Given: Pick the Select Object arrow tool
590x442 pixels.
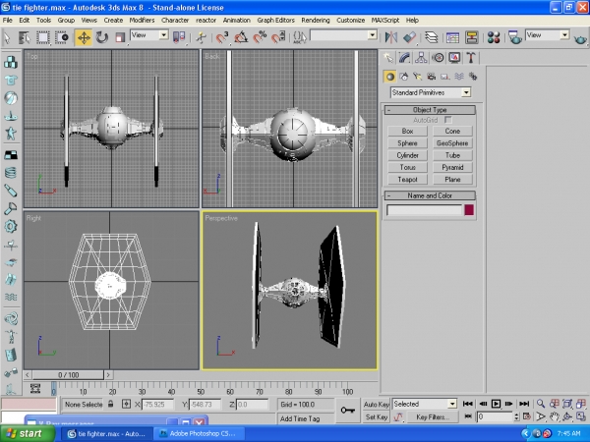Looking at the screenshot, I should (7, 37).
